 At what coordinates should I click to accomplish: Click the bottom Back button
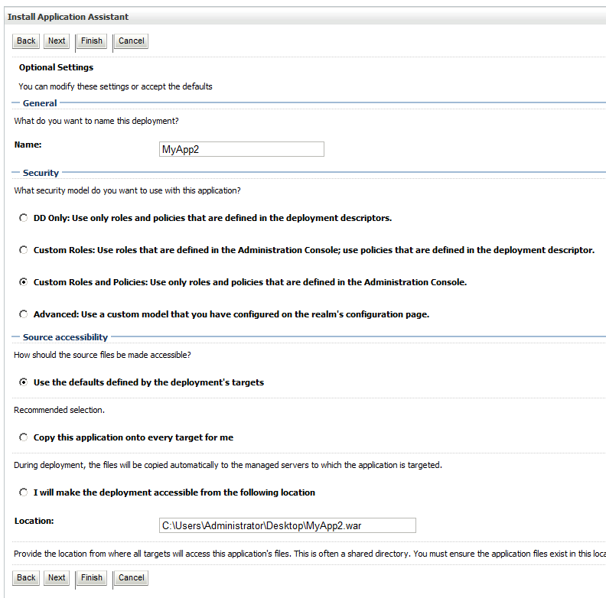[x=26, y=578]
